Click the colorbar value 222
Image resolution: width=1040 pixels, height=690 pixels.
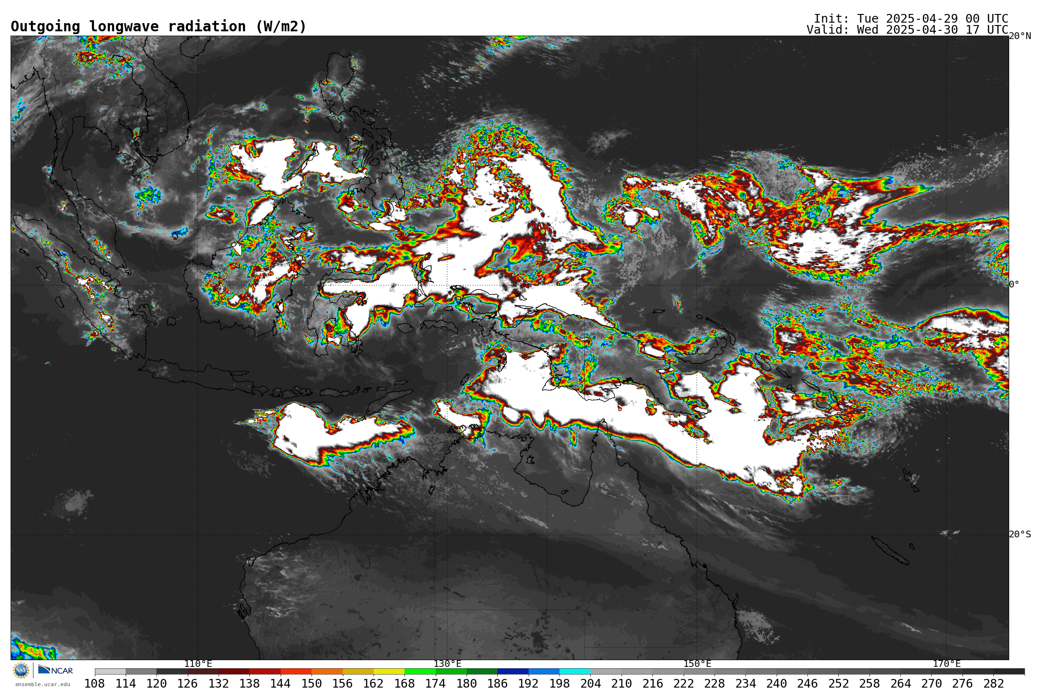tap(683, 684)
